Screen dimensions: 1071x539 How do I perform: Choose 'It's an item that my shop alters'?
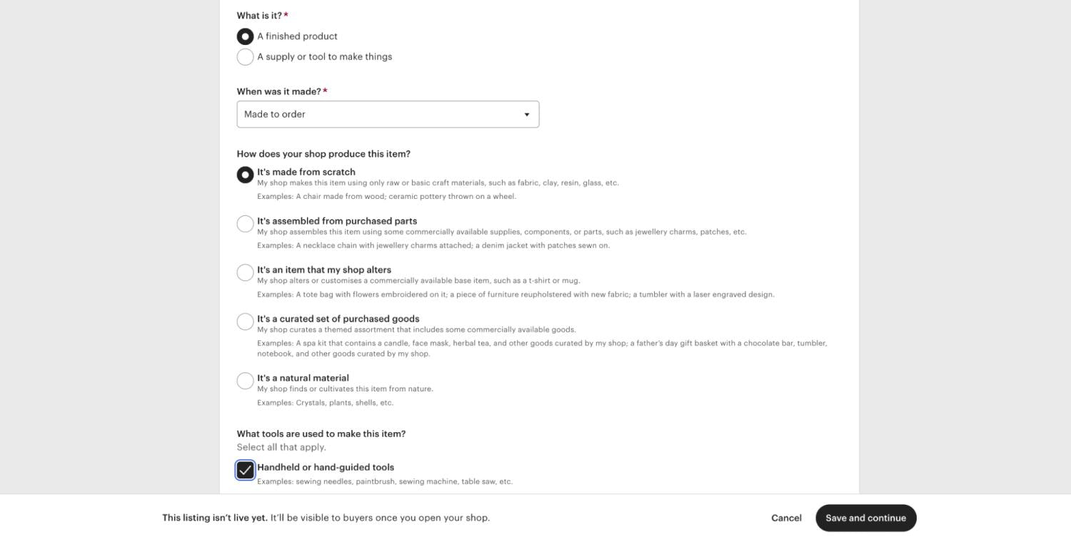tap(245, 272)
